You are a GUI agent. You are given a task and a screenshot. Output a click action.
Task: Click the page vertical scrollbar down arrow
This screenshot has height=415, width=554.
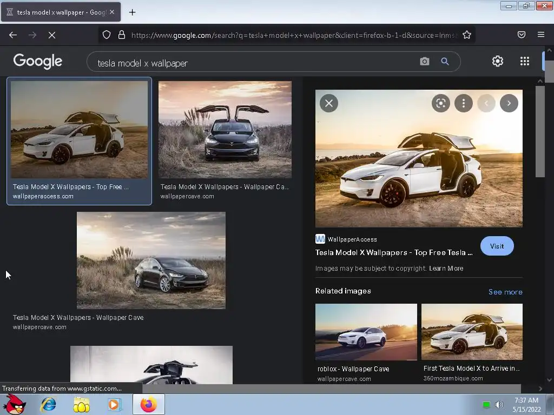[x=549, y=380]
